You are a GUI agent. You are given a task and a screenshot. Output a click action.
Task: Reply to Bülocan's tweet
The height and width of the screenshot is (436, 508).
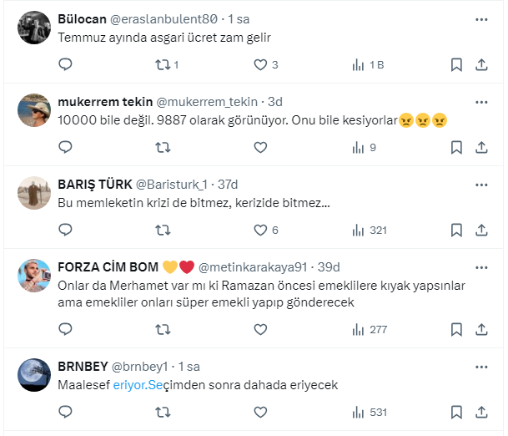(x=67, y=65)
